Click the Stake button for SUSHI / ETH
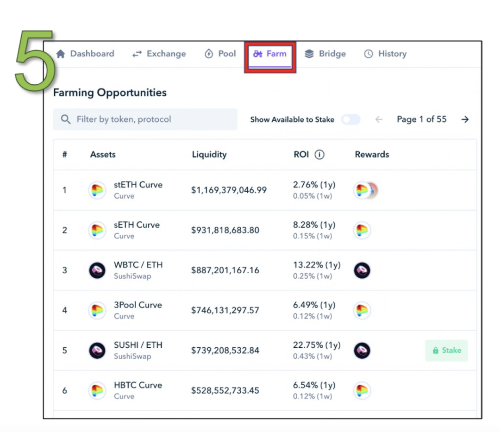Screen dimensions: 500x432 coord(446,351)
